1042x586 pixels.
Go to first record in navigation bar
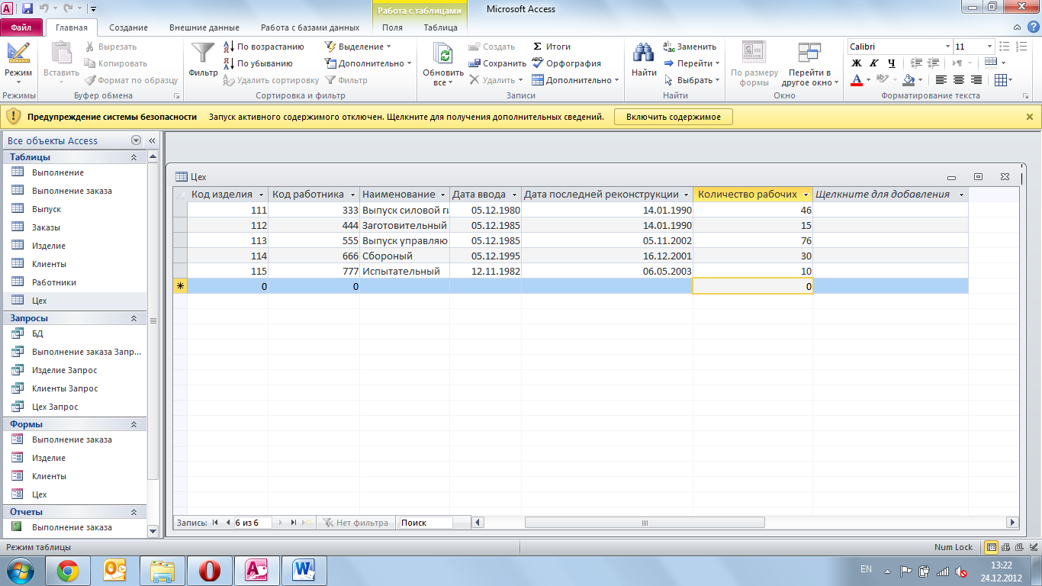[x=215, y=523]
